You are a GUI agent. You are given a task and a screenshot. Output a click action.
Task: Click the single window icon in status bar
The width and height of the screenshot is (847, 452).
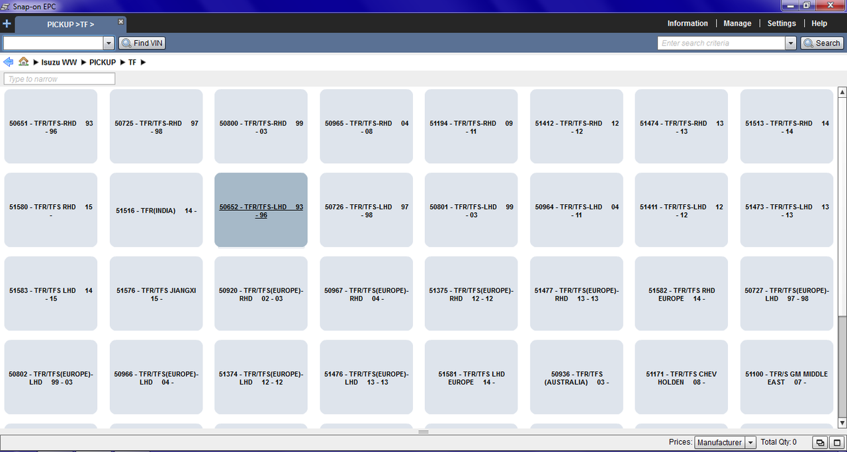[x=836, y=443]
